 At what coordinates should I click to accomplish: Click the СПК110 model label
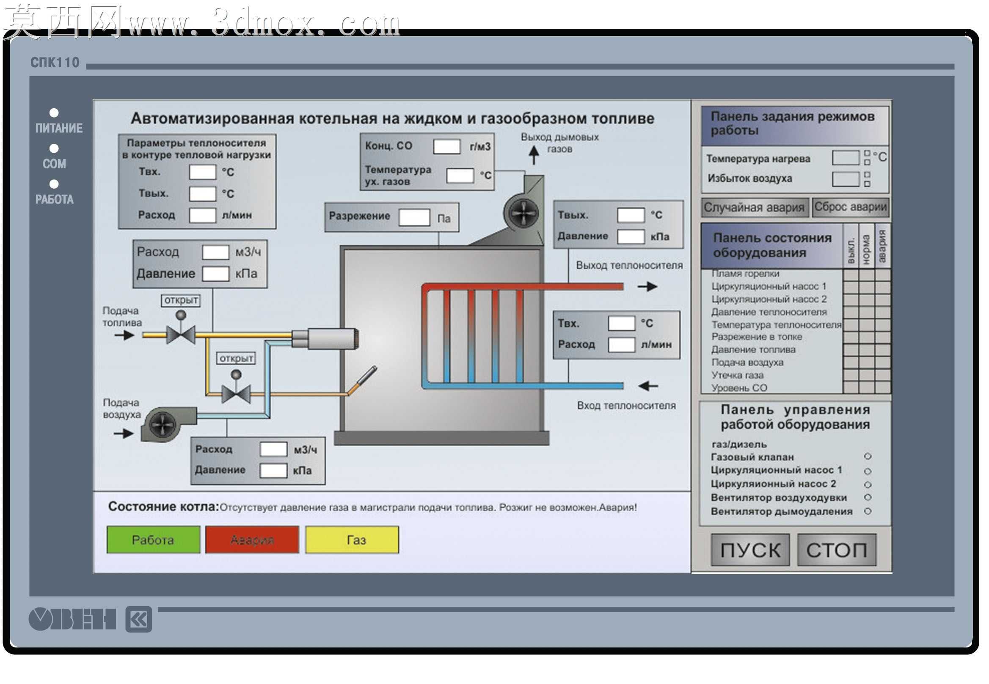click(55, 63)
